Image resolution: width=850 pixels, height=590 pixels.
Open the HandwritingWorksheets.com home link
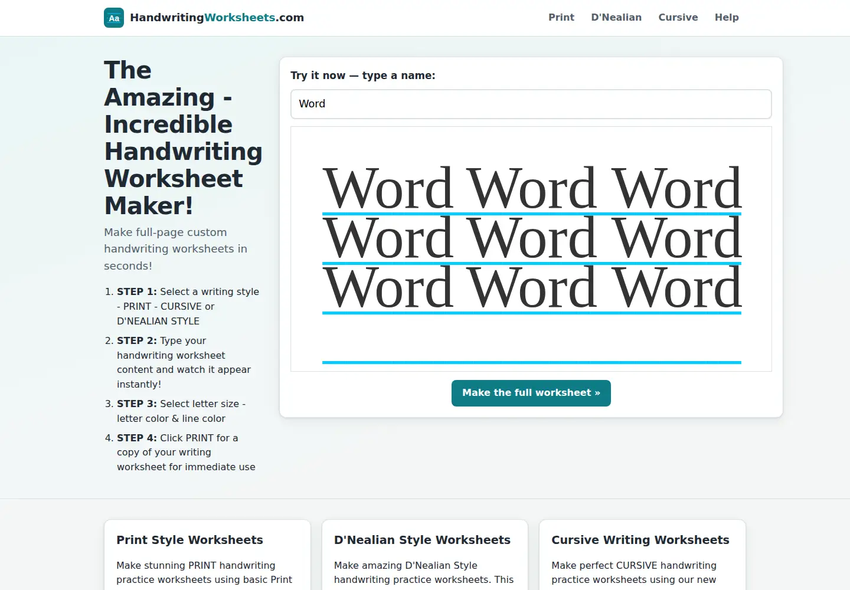(x=204, y=18)
